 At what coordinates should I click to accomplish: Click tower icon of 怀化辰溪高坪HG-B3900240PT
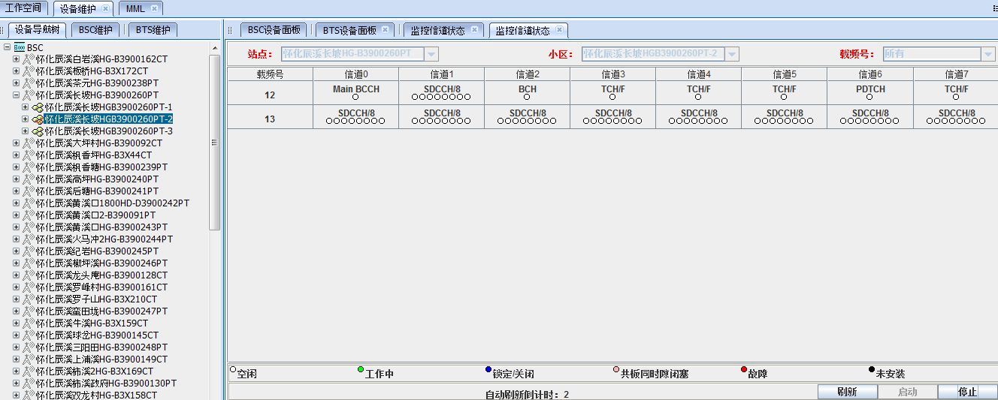29,179
